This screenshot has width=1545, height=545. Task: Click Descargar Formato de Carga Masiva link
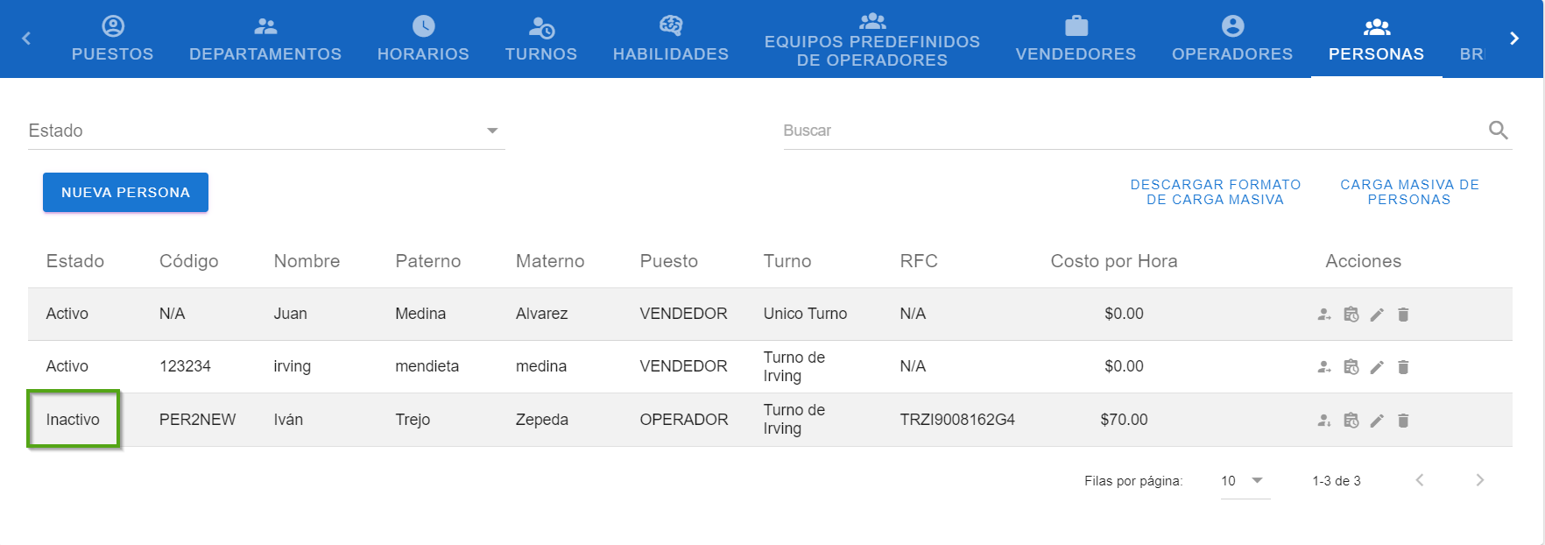coord(1215,192)
